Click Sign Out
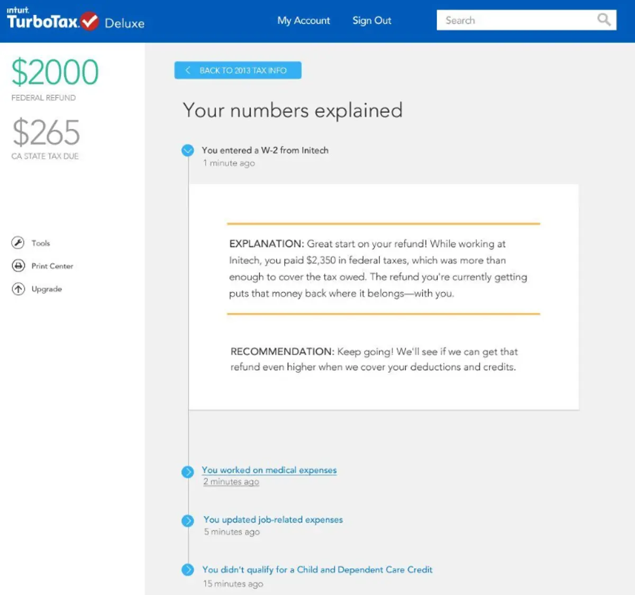Viewport: 635px width, 595px height. [x=371, y=21]
